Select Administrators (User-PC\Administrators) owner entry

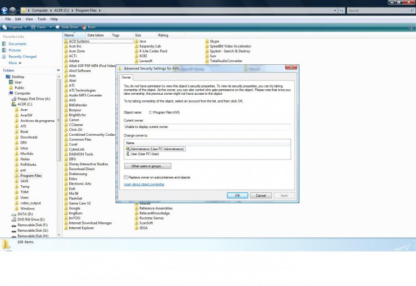(155, 149)
